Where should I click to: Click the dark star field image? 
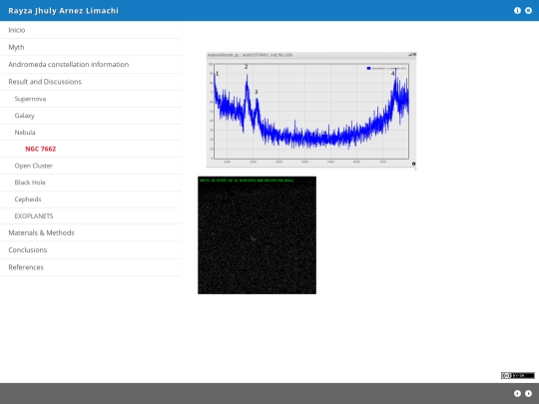coord(257,235)
